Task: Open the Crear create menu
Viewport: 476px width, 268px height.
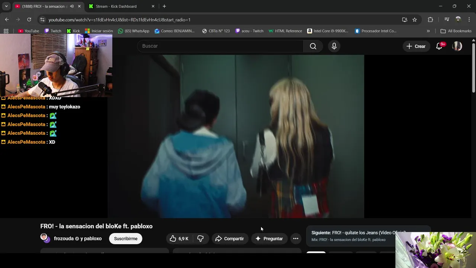Action: 416,46
